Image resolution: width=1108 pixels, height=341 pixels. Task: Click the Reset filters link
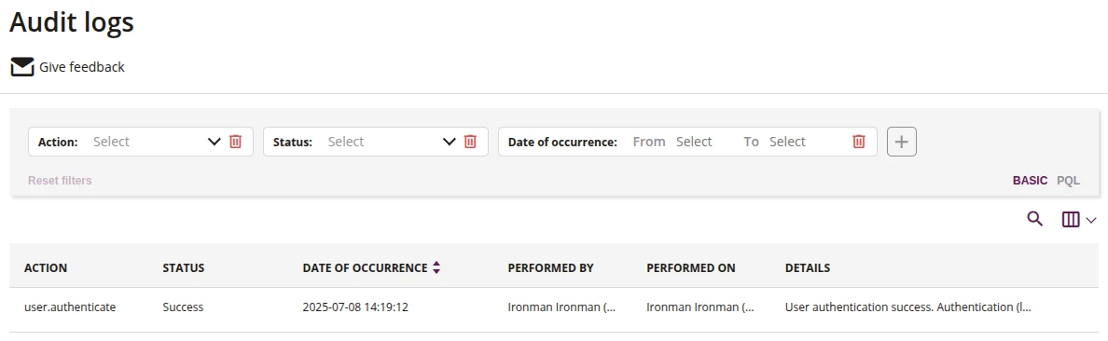pos(60,180)
